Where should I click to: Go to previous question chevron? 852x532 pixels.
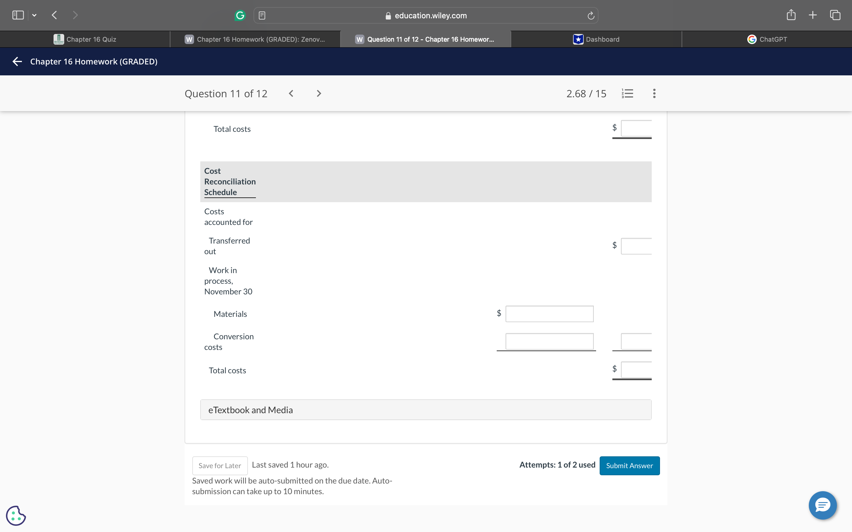pyautogui.click(x=291, y=93)
